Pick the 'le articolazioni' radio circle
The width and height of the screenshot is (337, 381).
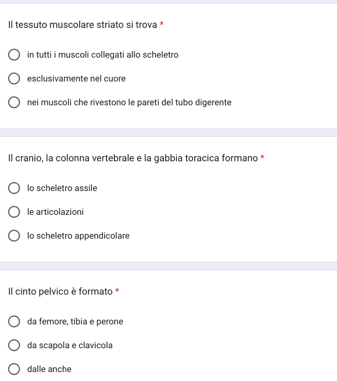14,212
